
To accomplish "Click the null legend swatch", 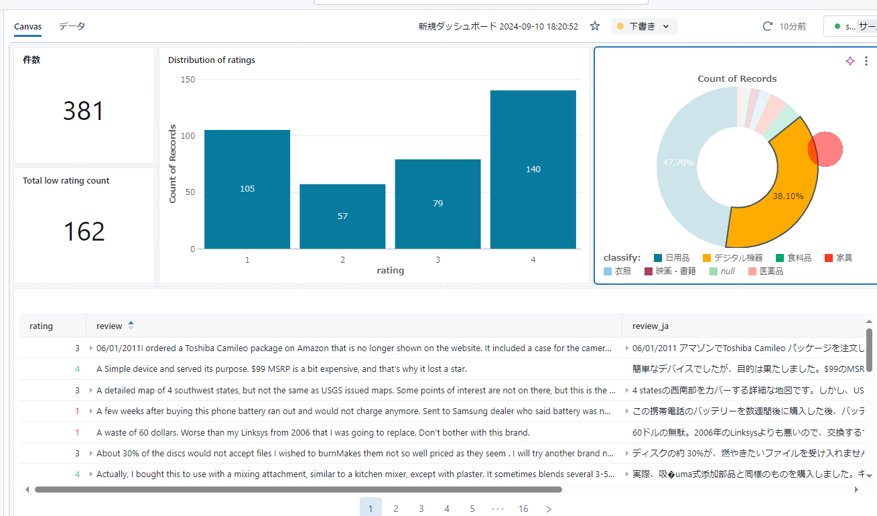I will click(x=714, y=271).
